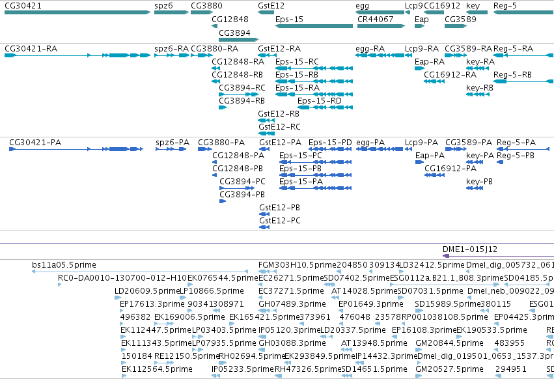Viewport: 554px width, 379px height.
Task: Select the AT14028.5prime EST
Action: click(x=334, y=298)
